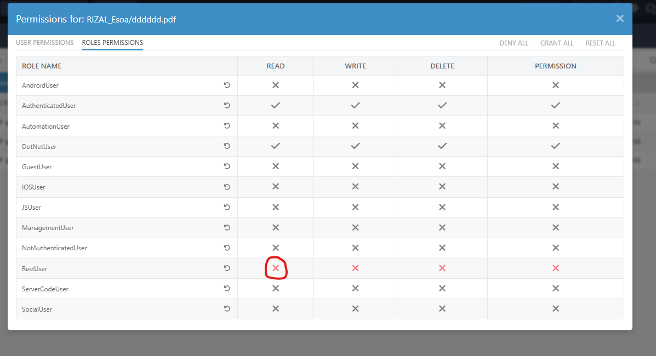
Task: Toggle WRITE permission for AuthenticatedUser
Action: [x=355, y=105]
